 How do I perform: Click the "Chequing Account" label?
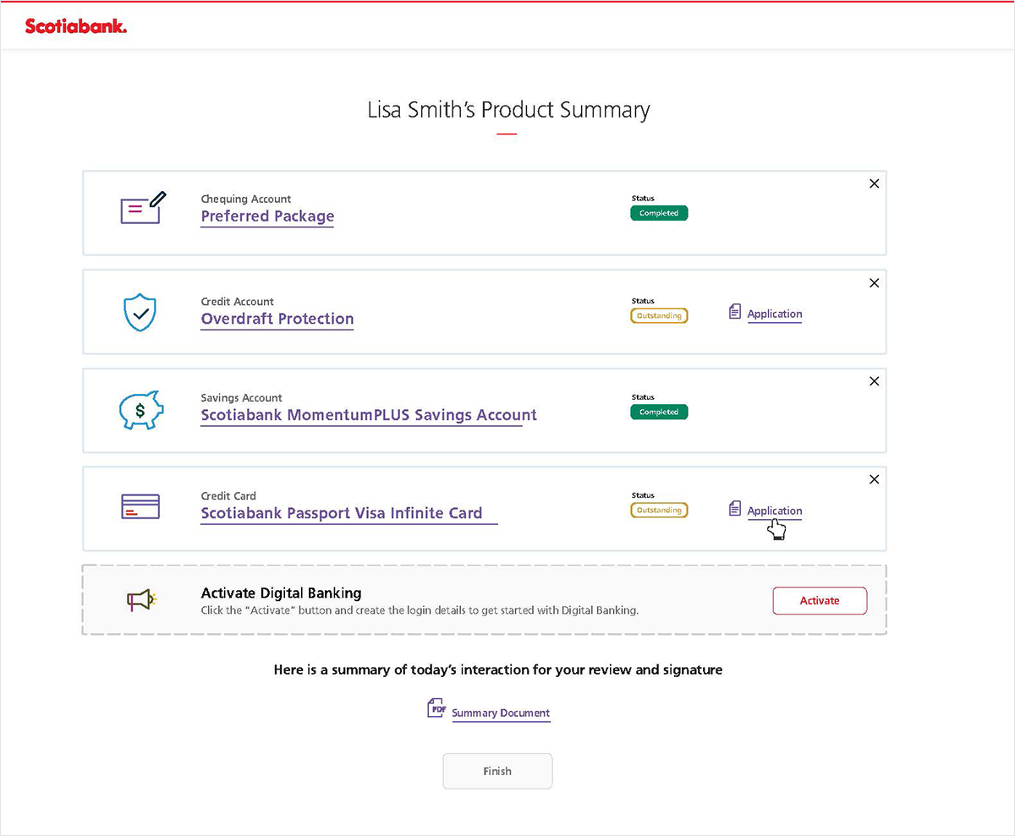point(246,199)
